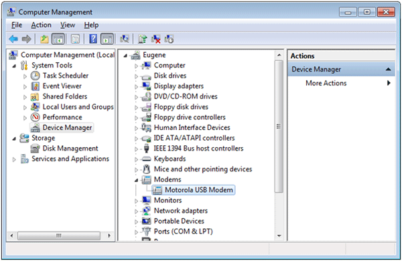This screenshot has height=261, width=402.
Task: Click the Disable device toolbar icon
Action: tap(170, 39)
